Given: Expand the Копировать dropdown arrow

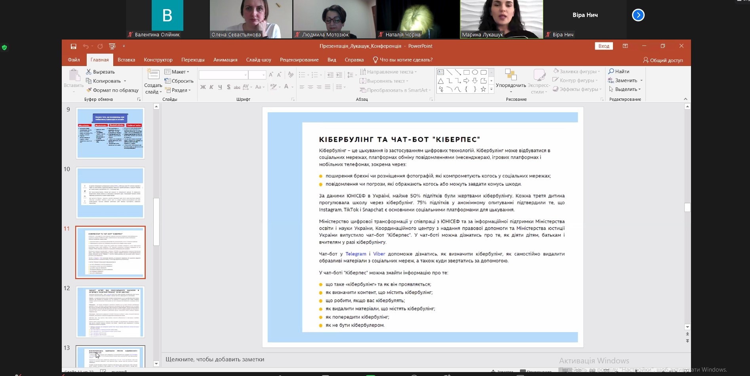Looking at the screenshot, I should [x=125, y=81].
